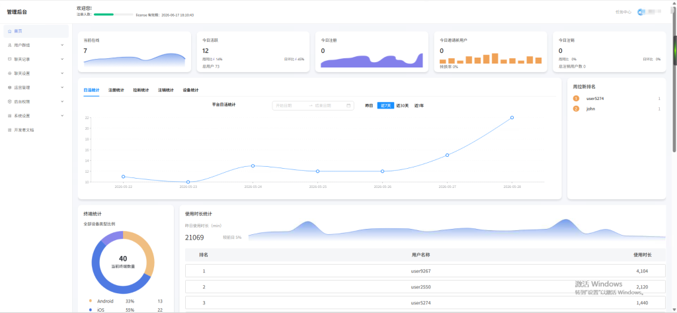Click the orange rank 1 badge beside user5274

click(576, 99)
